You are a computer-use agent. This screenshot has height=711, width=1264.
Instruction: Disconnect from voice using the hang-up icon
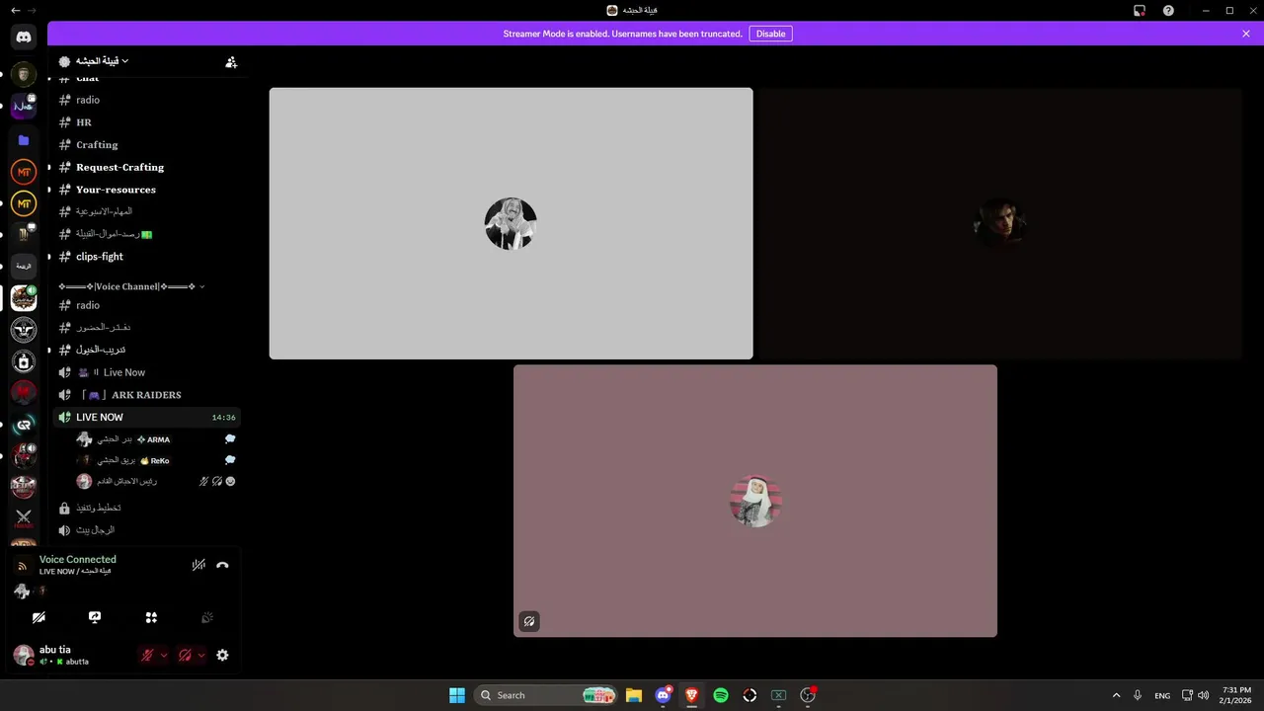pyautogui.click(x=222, y=565)
